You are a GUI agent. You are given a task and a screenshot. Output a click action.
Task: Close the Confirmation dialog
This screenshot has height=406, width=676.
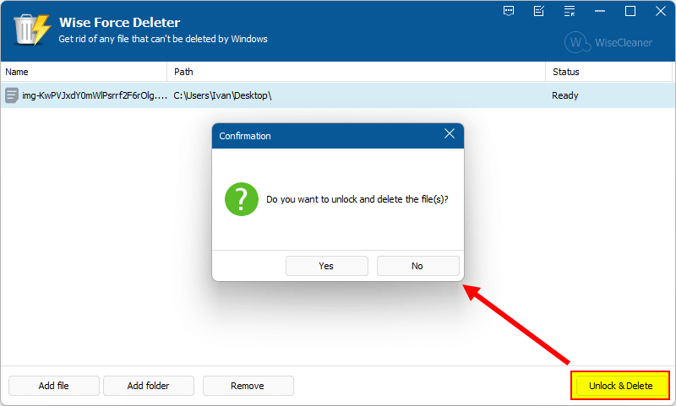(450, 134)
